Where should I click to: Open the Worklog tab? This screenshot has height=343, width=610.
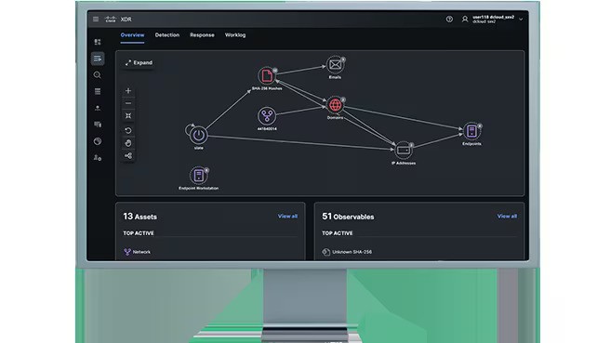coord(235,35)
